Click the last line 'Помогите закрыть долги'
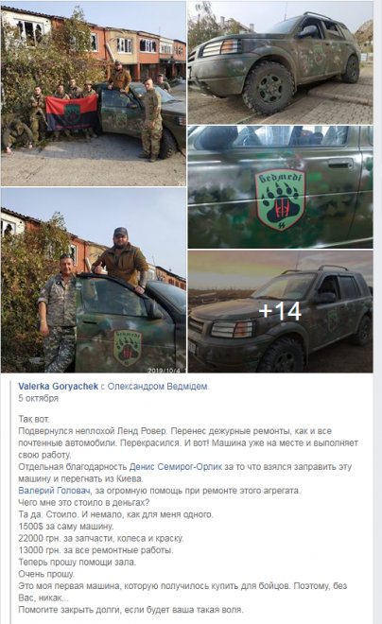 point(130,610)
